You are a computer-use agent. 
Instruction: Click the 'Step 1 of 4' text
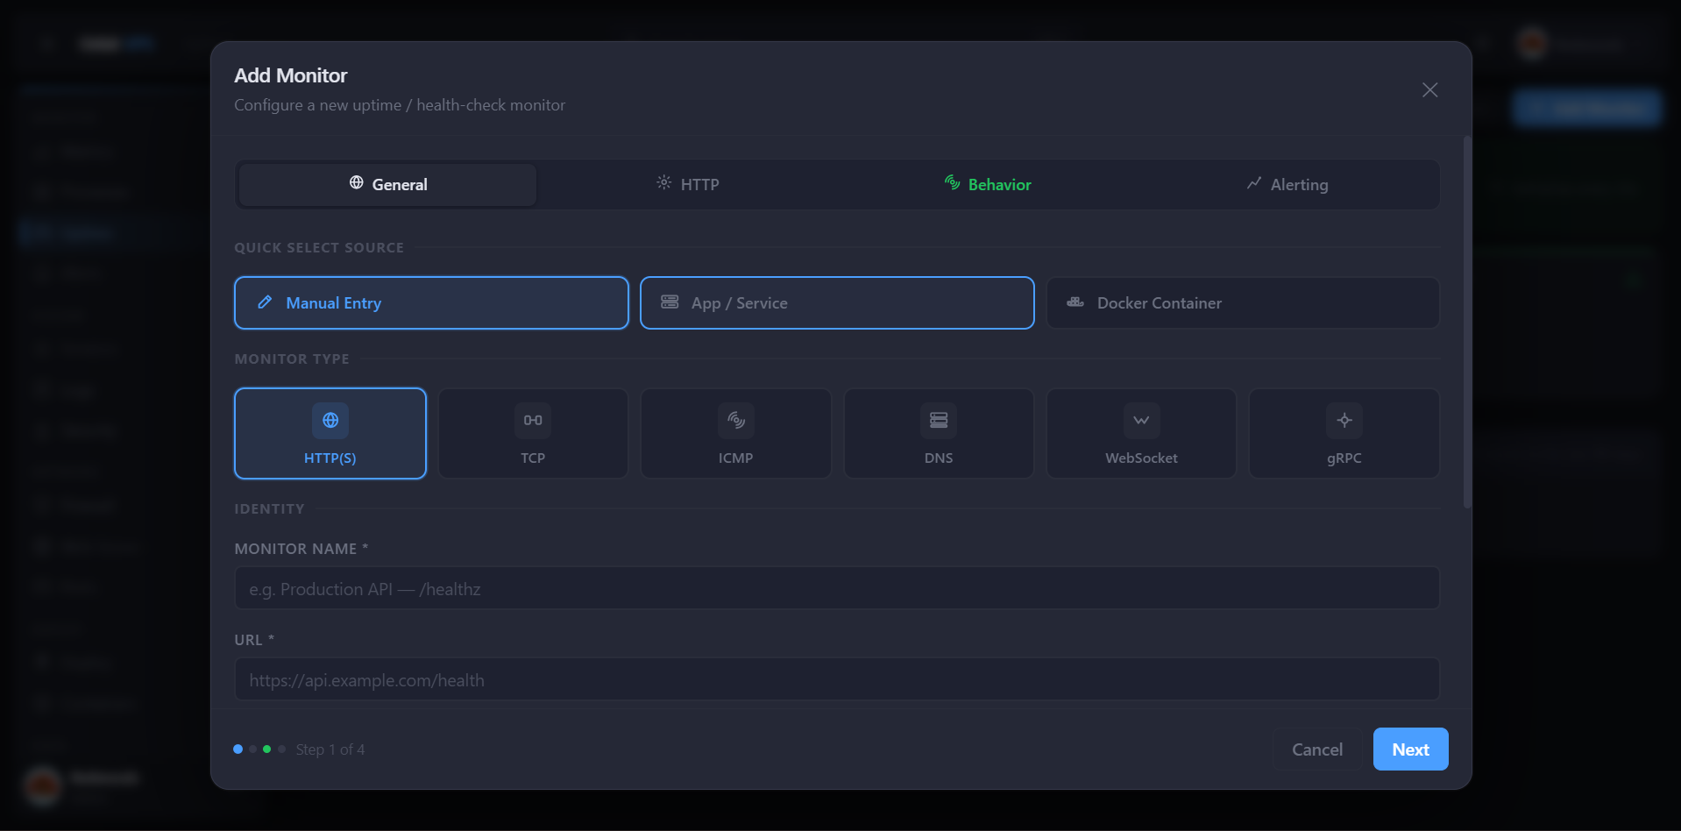[x=330, y=749]
